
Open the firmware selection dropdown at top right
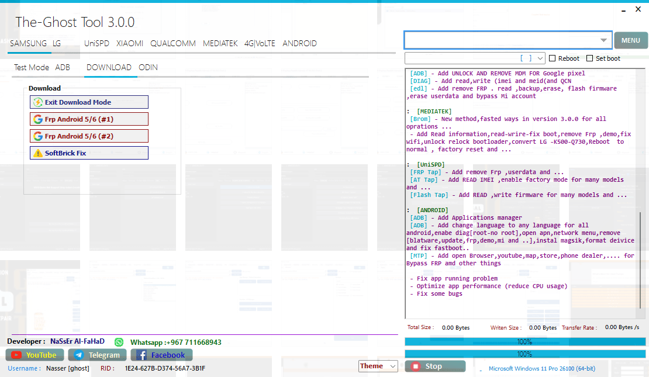click(x=604, y=40)
